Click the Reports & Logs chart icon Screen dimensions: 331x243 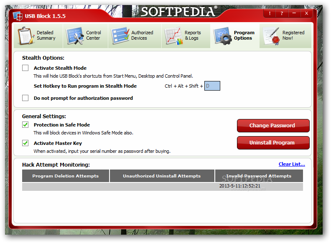click(173, 36)
